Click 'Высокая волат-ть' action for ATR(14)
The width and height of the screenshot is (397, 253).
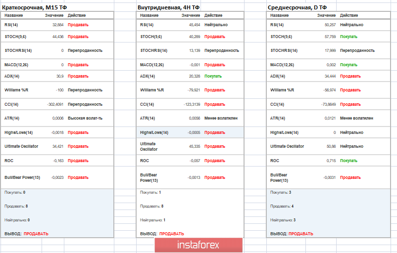coord(85,118)
